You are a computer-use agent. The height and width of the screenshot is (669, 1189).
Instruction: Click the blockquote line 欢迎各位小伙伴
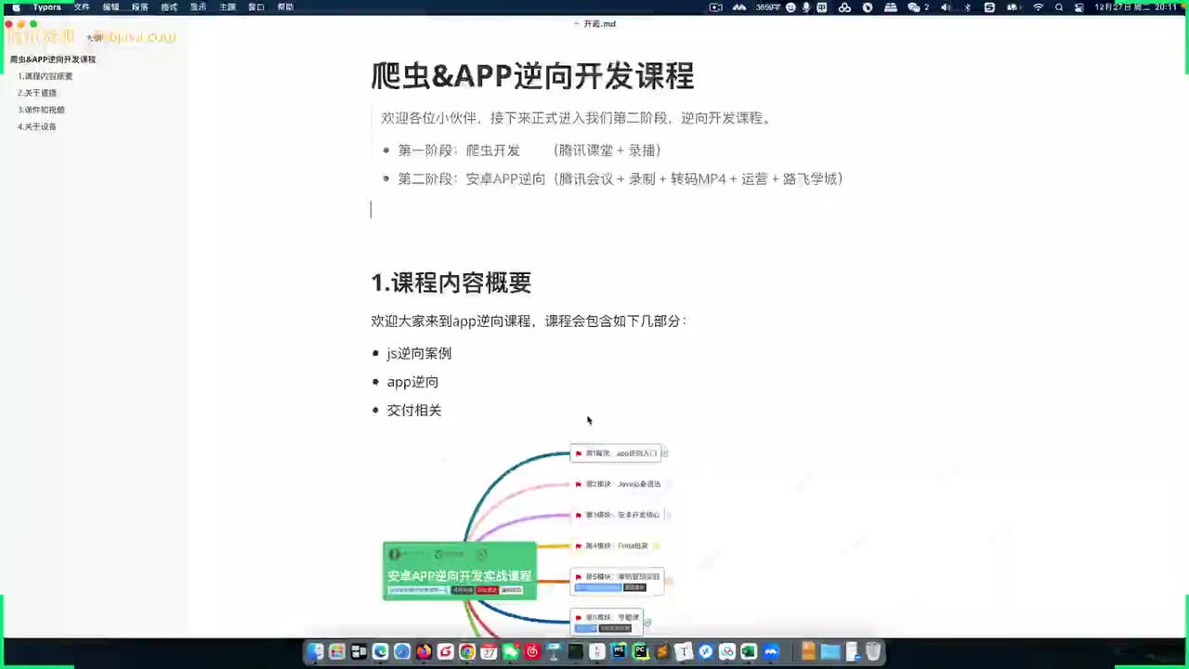(576, 118)
